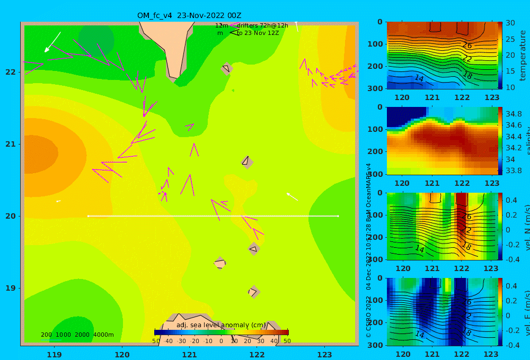Image resolution: width=530 pixels, height=360 pixels.
Task: Click the vel. N colorbar
Action: pos(500,226)
